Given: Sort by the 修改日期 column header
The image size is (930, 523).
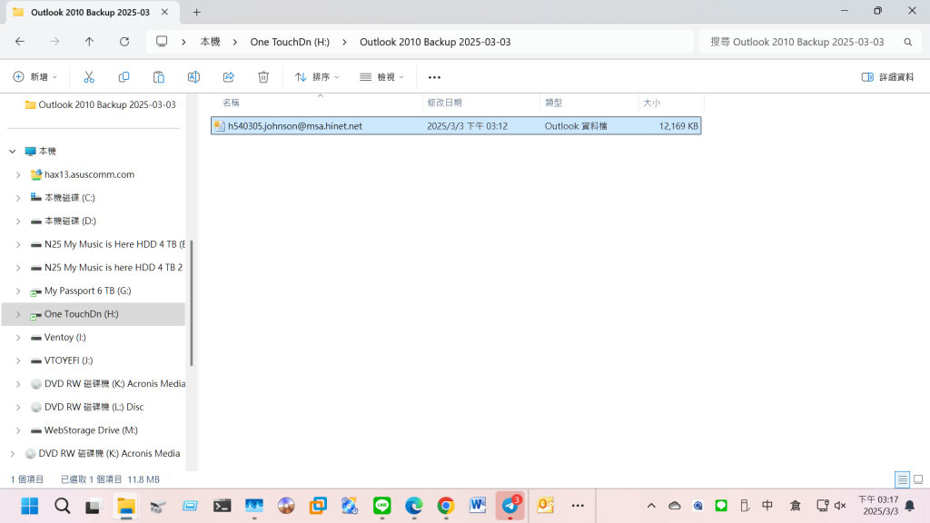Looking at the screenshot, I should [x=445, y=103].
